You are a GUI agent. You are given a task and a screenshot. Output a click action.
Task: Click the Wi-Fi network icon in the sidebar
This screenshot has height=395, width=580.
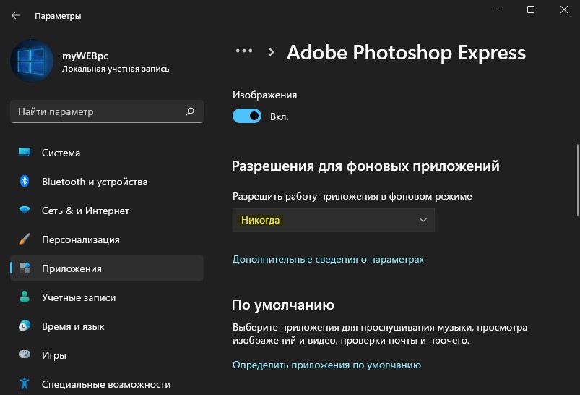[25, 210]
